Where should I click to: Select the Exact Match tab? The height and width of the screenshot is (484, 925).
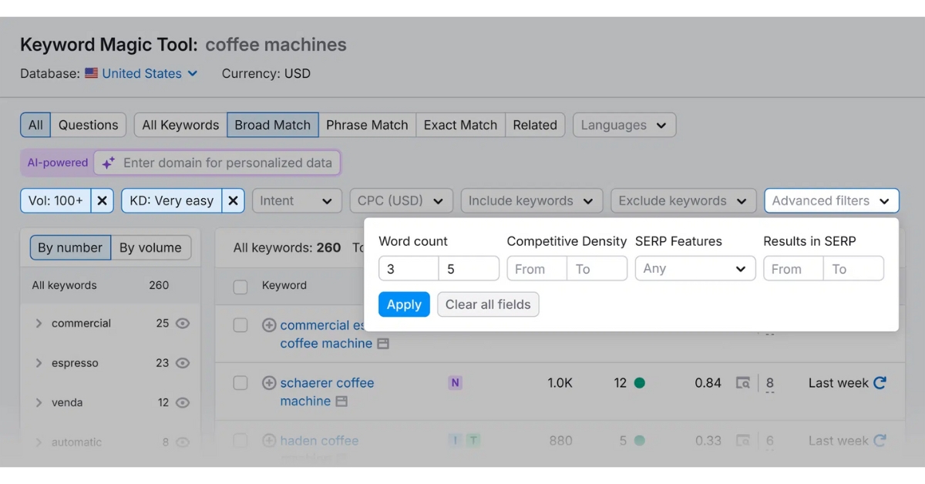(x=461, y=125)
